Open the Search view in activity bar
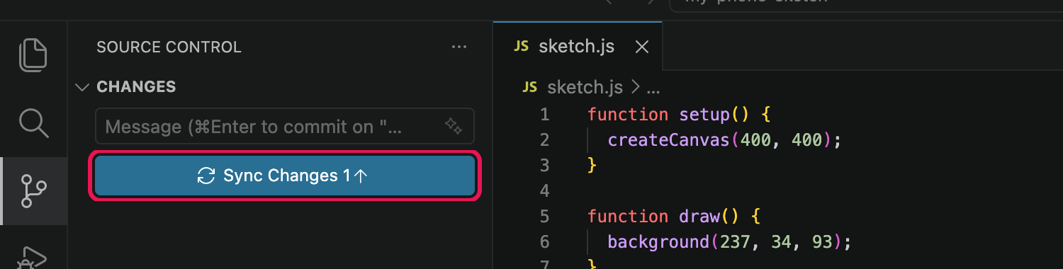This screenshot has height=269, width=1063. point(33,122)
